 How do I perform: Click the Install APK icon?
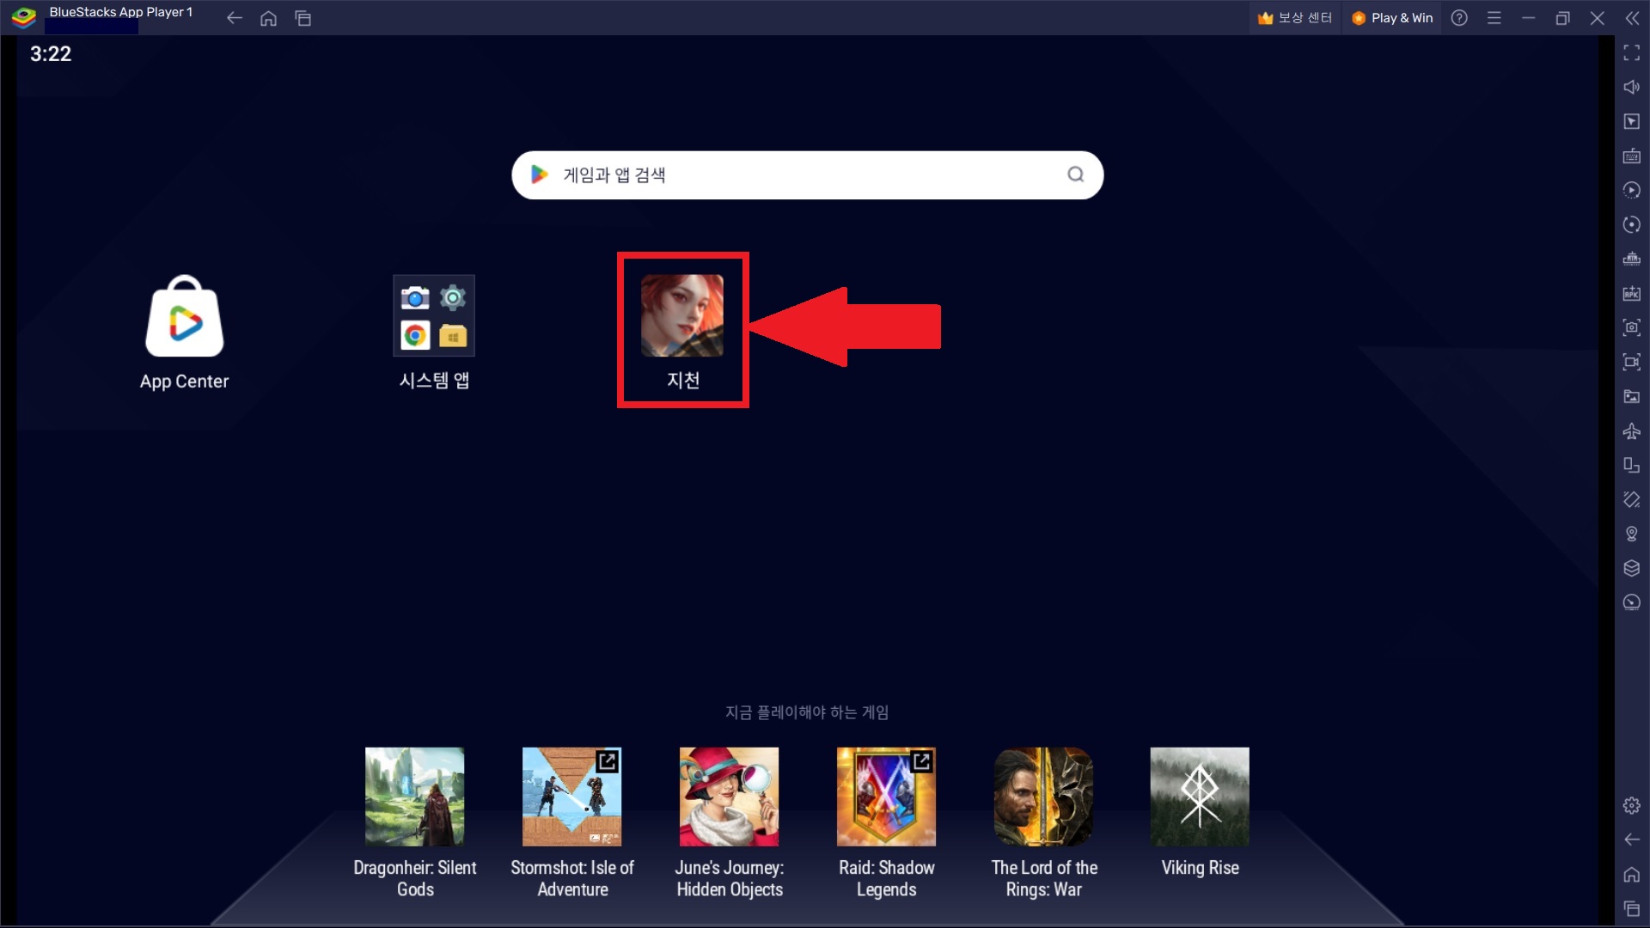pos(1631,294)
